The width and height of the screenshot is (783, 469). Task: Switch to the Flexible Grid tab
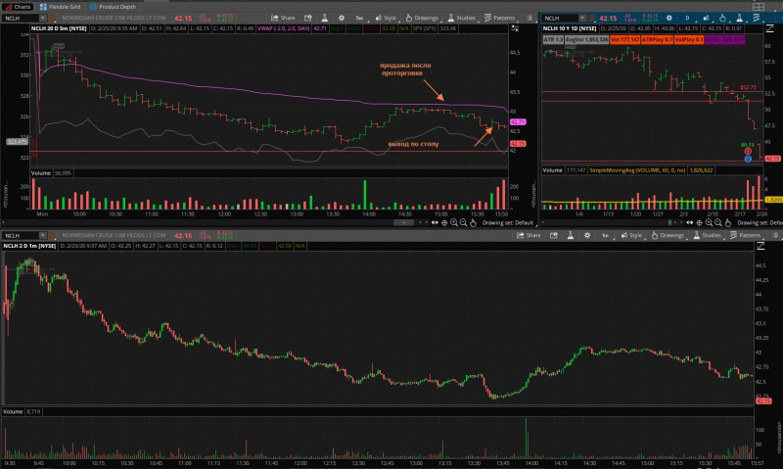[59, 6]
